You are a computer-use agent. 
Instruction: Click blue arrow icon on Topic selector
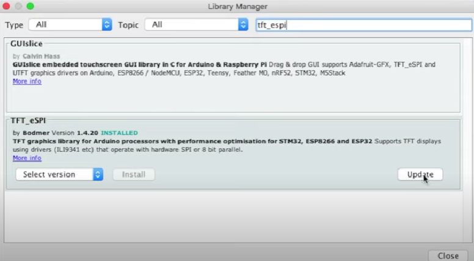click(x=242, y=25)
